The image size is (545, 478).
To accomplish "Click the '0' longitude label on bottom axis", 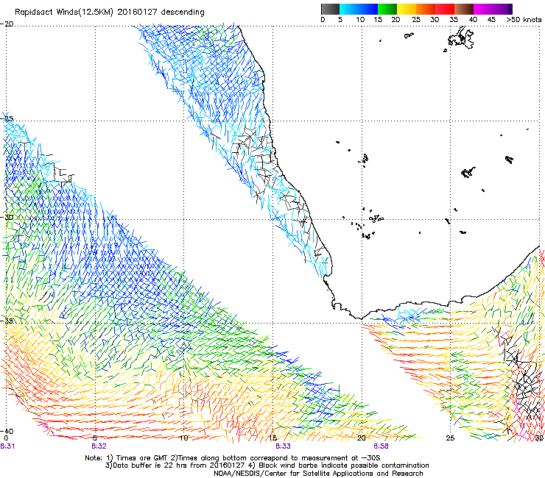I will pos(6,438).
